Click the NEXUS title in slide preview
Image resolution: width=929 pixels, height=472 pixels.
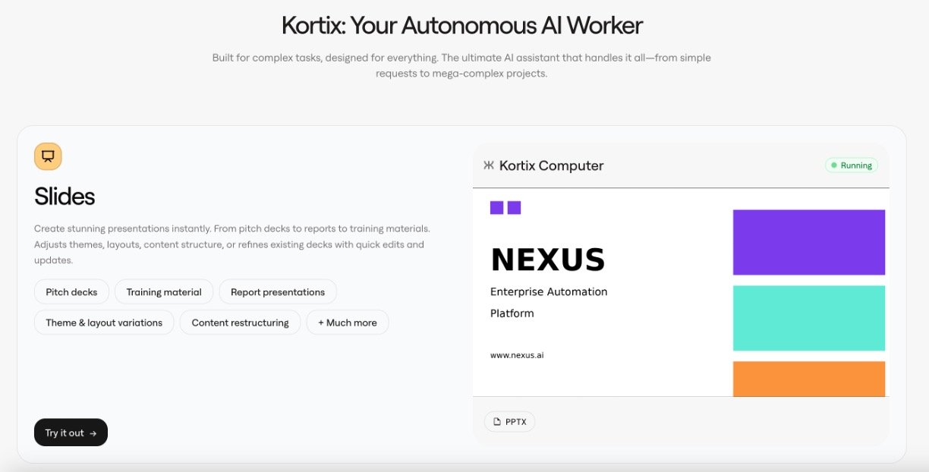pos(547,260)
